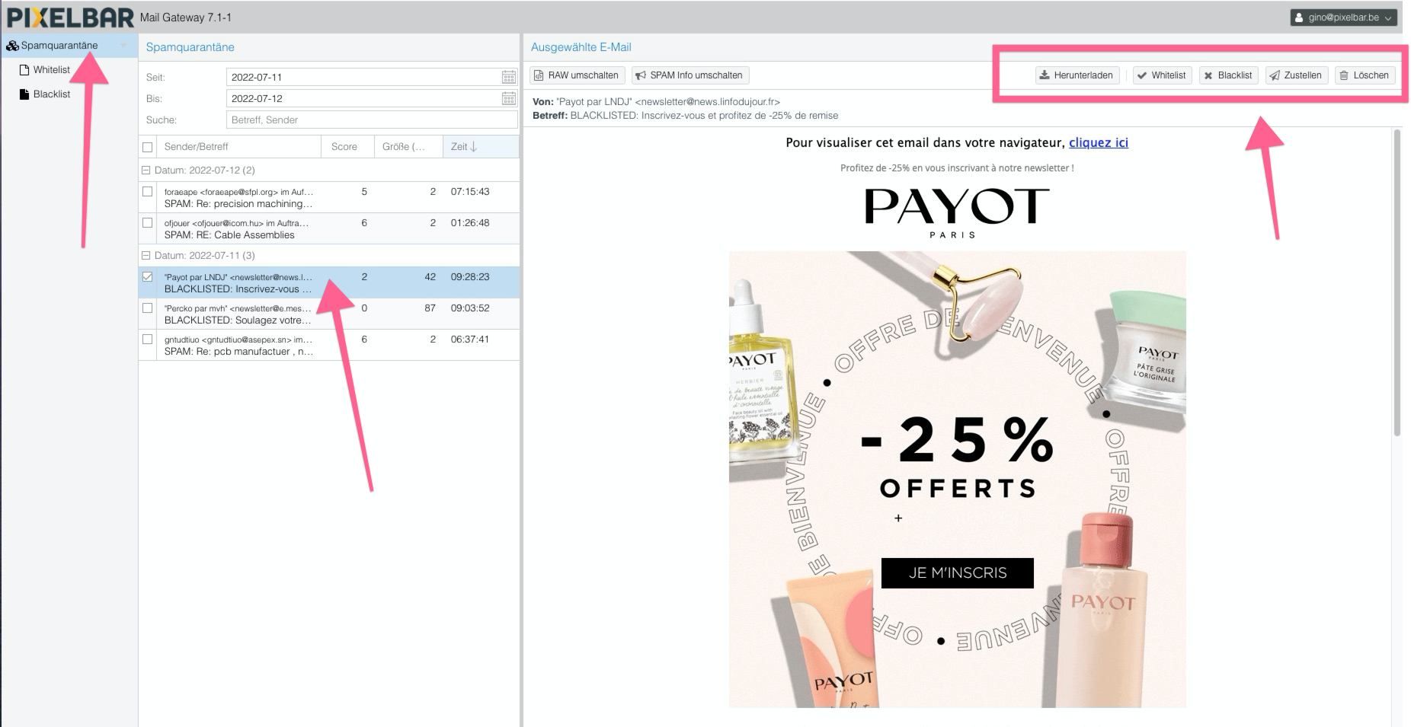This screenshot has width=1411, height=727.
Task: Collapse the Datum 2022-07-11 group
Action: tap(146, 256)
